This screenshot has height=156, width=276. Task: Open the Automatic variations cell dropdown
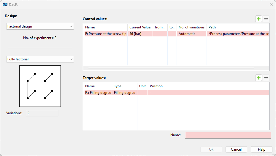point(191,34)
